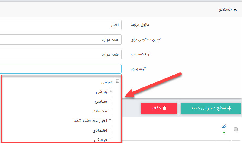Open the تعیین دسترسی برای dropdown
242x143 pixels.
pos(60,39)
